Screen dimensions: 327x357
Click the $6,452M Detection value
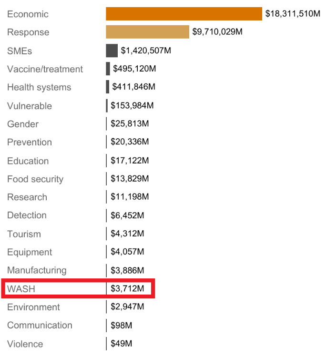[127, 215]
